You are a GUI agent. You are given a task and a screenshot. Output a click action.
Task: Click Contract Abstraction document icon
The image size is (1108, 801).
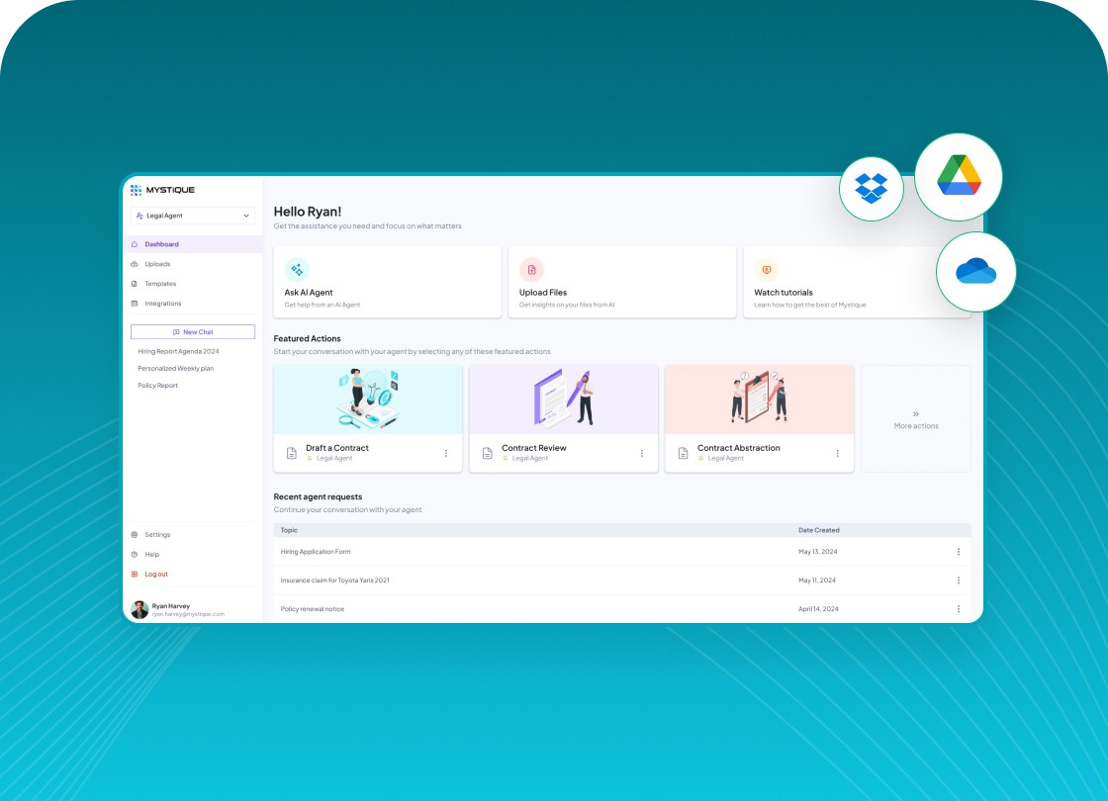tap(683, 454)
